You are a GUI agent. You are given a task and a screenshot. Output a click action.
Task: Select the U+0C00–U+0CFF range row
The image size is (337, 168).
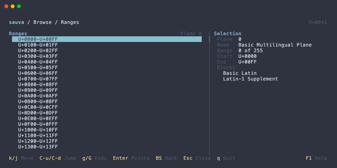[107, 107]
